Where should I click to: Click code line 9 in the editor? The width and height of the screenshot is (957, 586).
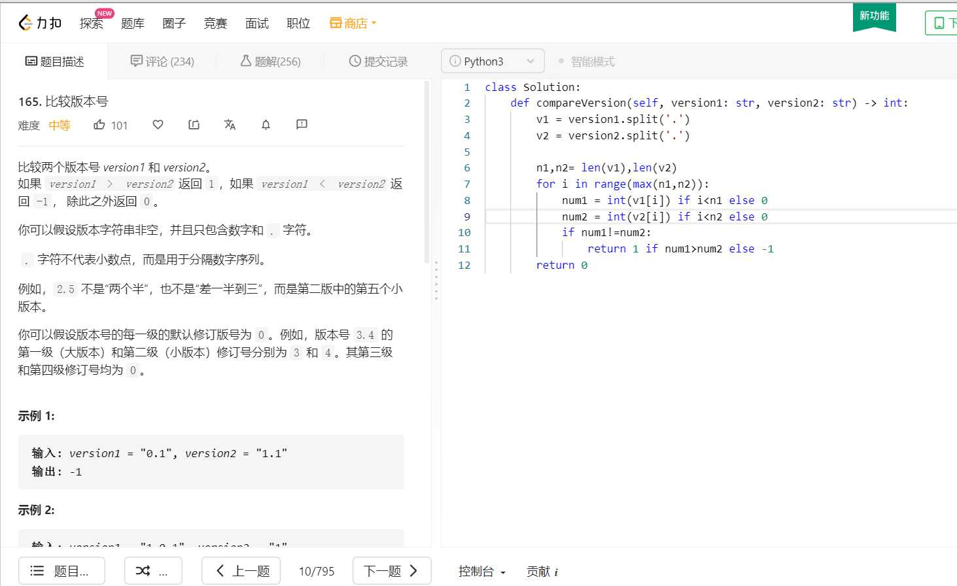(x=720, y=216)
